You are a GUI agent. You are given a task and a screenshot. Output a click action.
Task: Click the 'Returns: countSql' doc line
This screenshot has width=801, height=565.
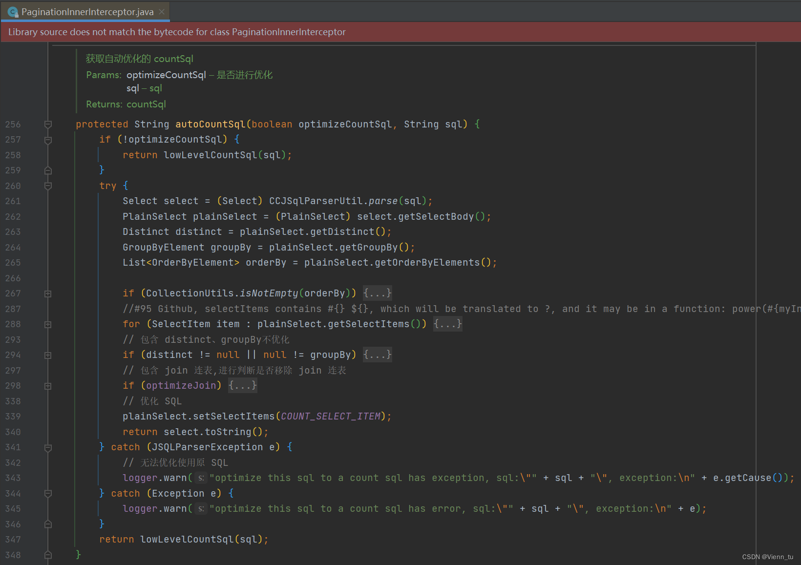[x=126, y=104]
